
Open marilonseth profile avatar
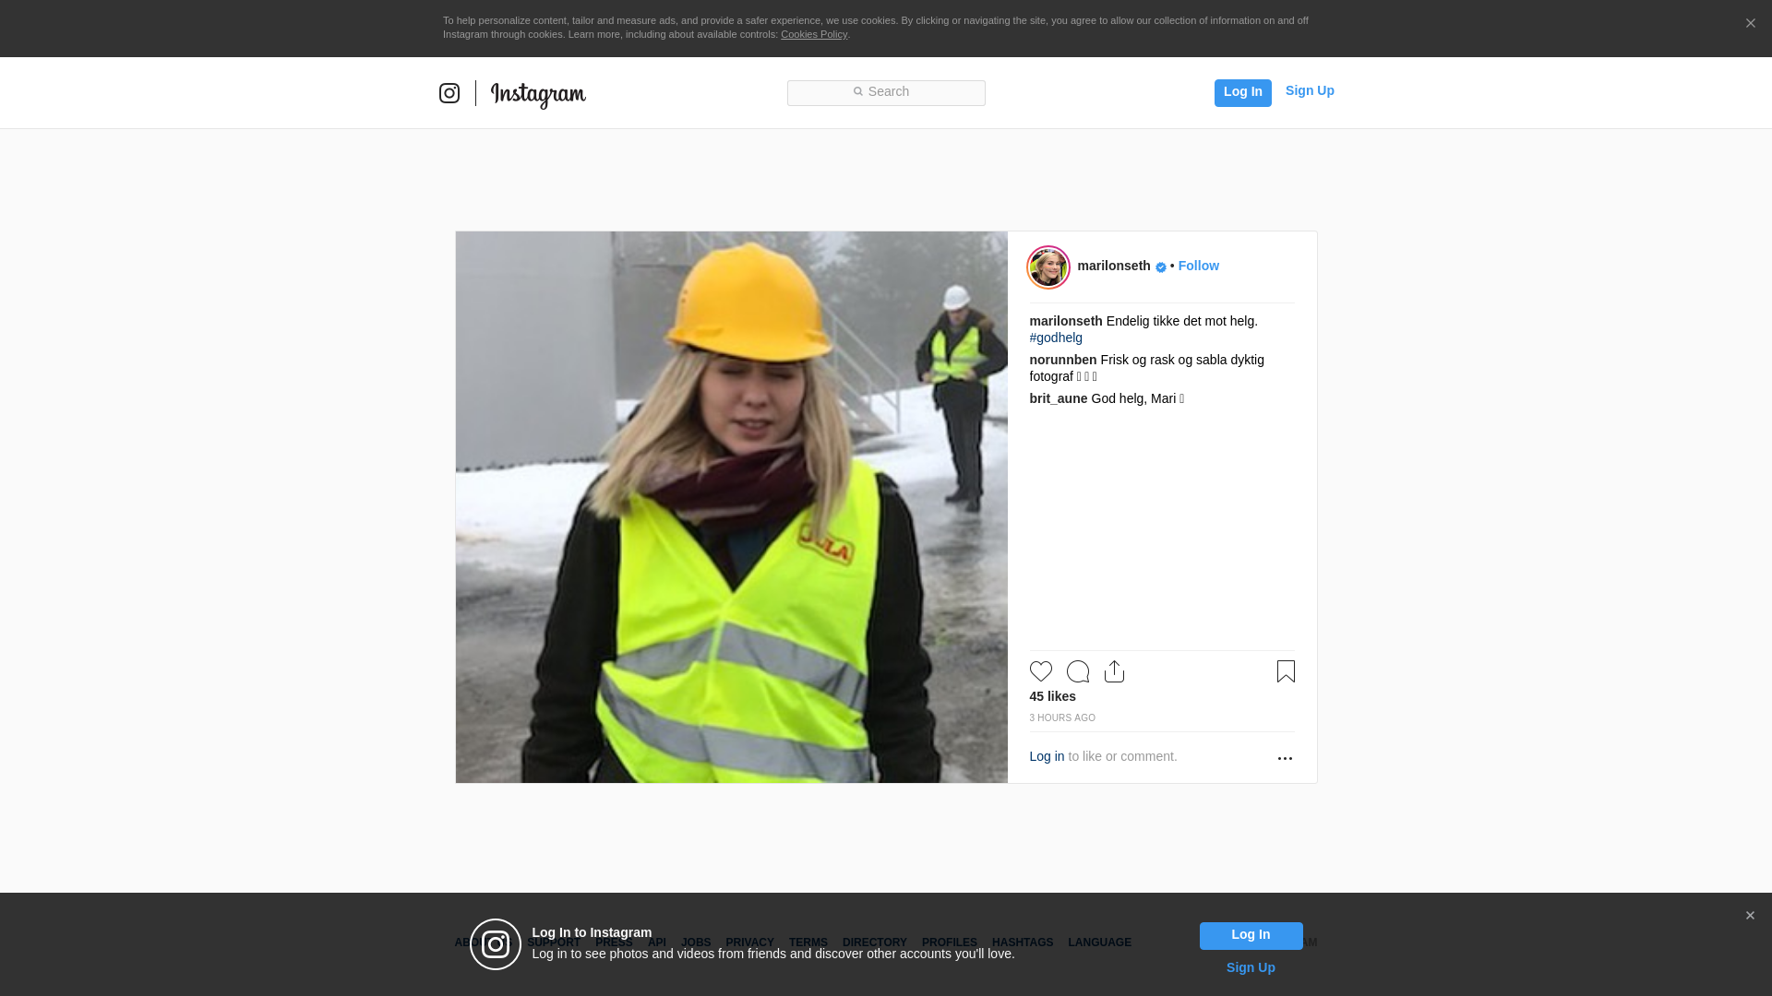(1048, 267)
